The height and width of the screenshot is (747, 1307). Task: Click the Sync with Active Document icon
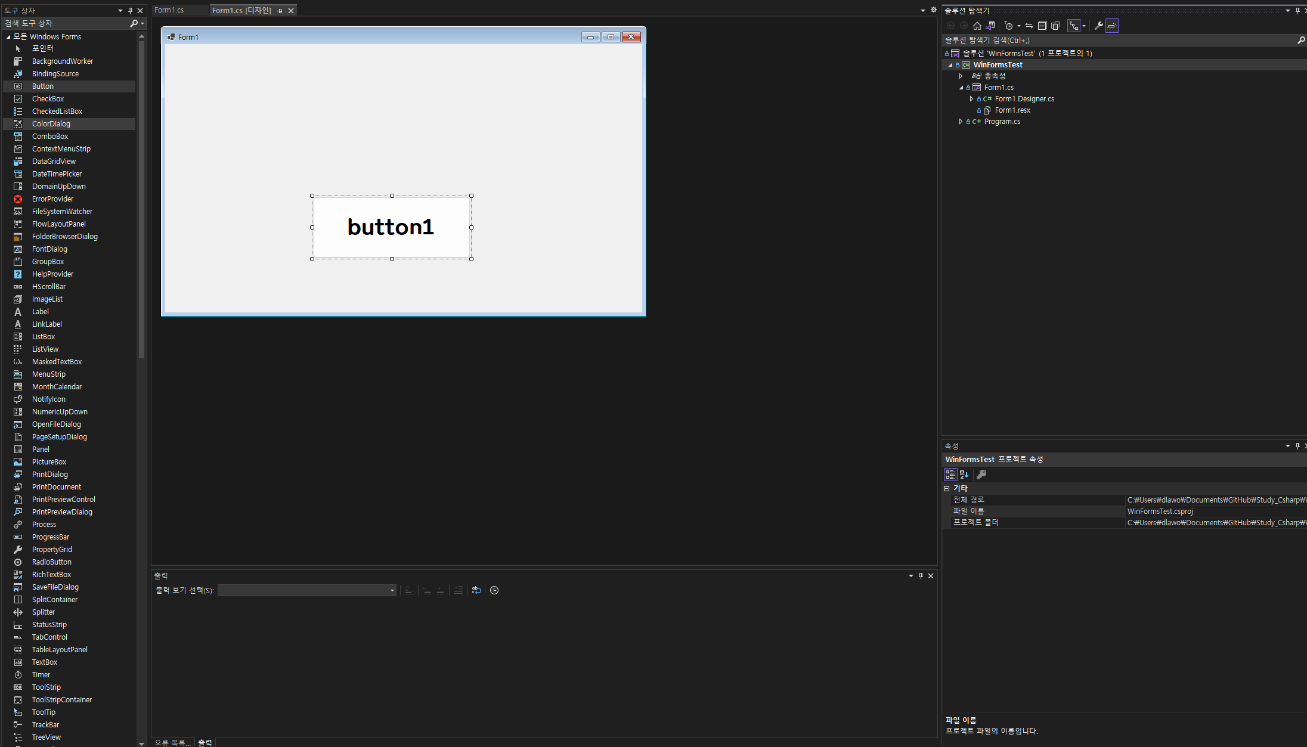[1029, 26]
